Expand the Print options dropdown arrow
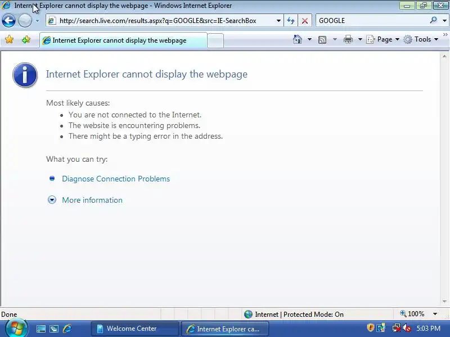Image resolution: width=450 pixels, height=337 pixels. 360,39
